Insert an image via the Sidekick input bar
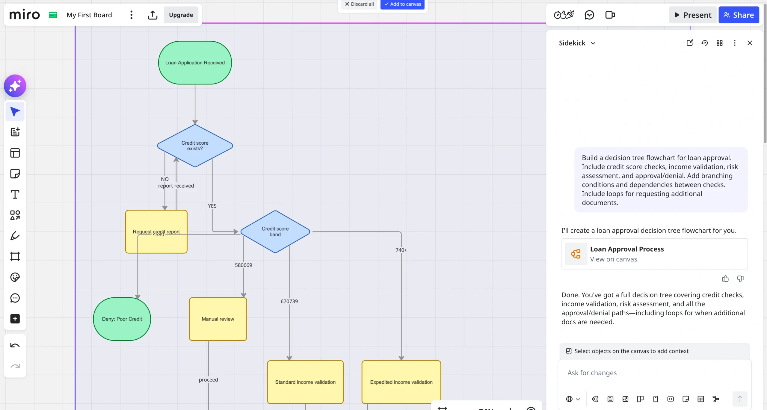The width and height of the screenshot is (767, 410). (625, 399)
